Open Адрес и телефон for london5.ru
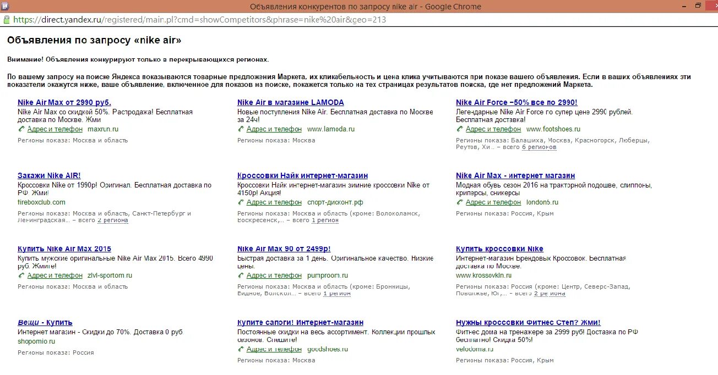718x375 pixels. click(x=493, y=202)
